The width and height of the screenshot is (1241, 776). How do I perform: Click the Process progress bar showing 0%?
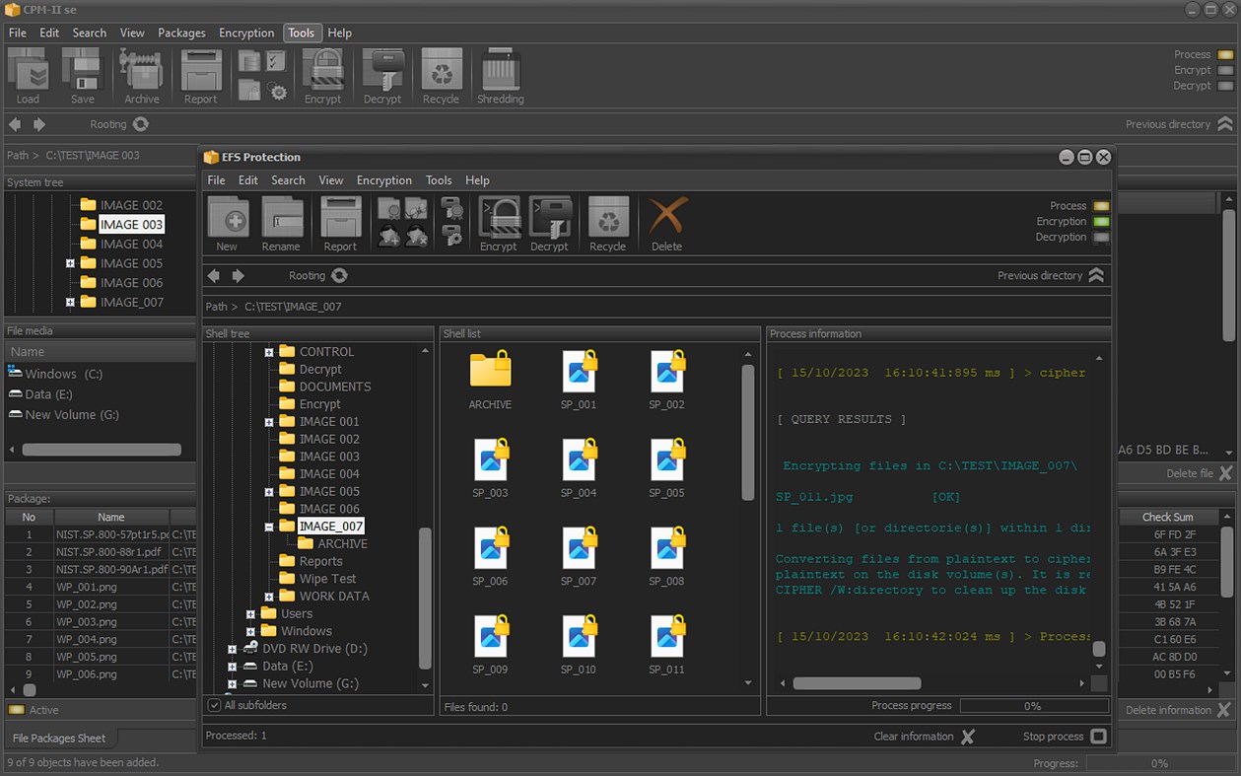point(1033,706)
